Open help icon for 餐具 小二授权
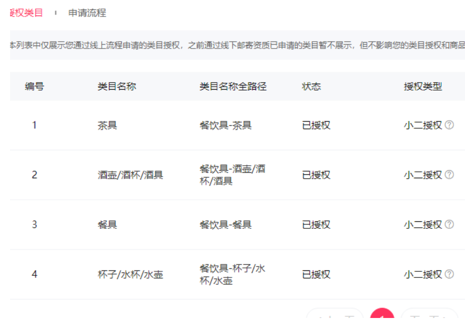This screenshot has width=465, height=329. pyautogui.click(x=449, y=225)
